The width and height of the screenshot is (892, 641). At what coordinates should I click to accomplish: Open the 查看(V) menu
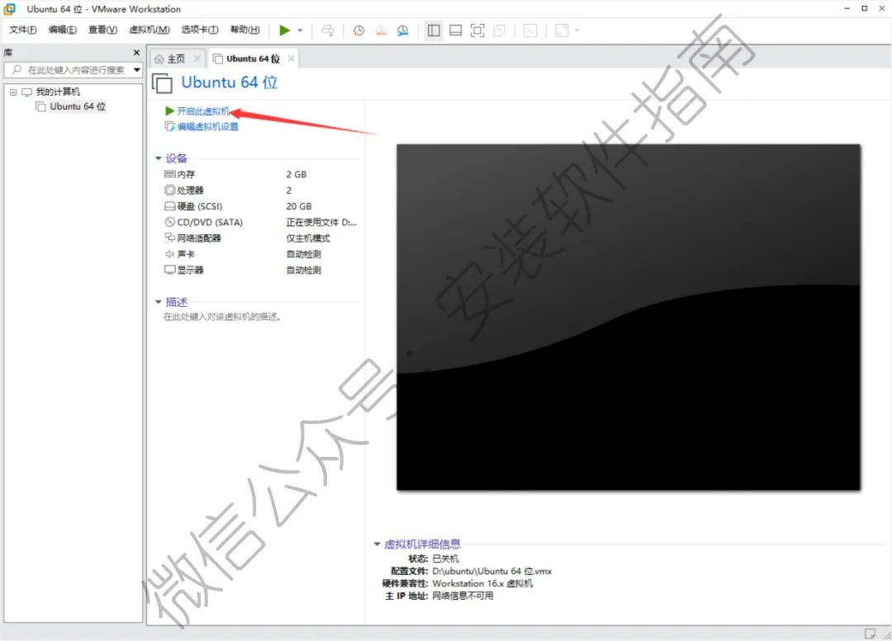103,31
